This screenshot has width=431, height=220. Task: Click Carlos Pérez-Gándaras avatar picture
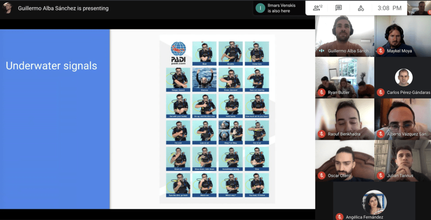[404, 77]
